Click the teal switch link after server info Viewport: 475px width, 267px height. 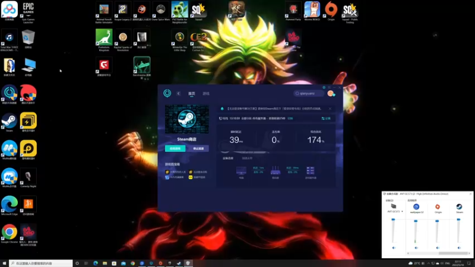tap(290, 118)
